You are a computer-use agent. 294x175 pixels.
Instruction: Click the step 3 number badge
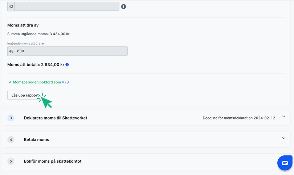point(11,118)
